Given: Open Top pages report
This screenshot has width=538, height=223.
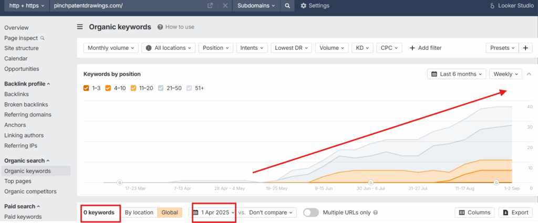Looking at the screenshot, I should click(x=18, y=181).
